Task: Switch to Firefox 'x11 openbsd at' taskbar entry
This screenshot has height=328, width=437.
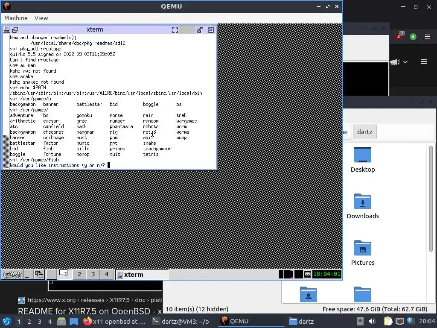Action: pos(114,321)
